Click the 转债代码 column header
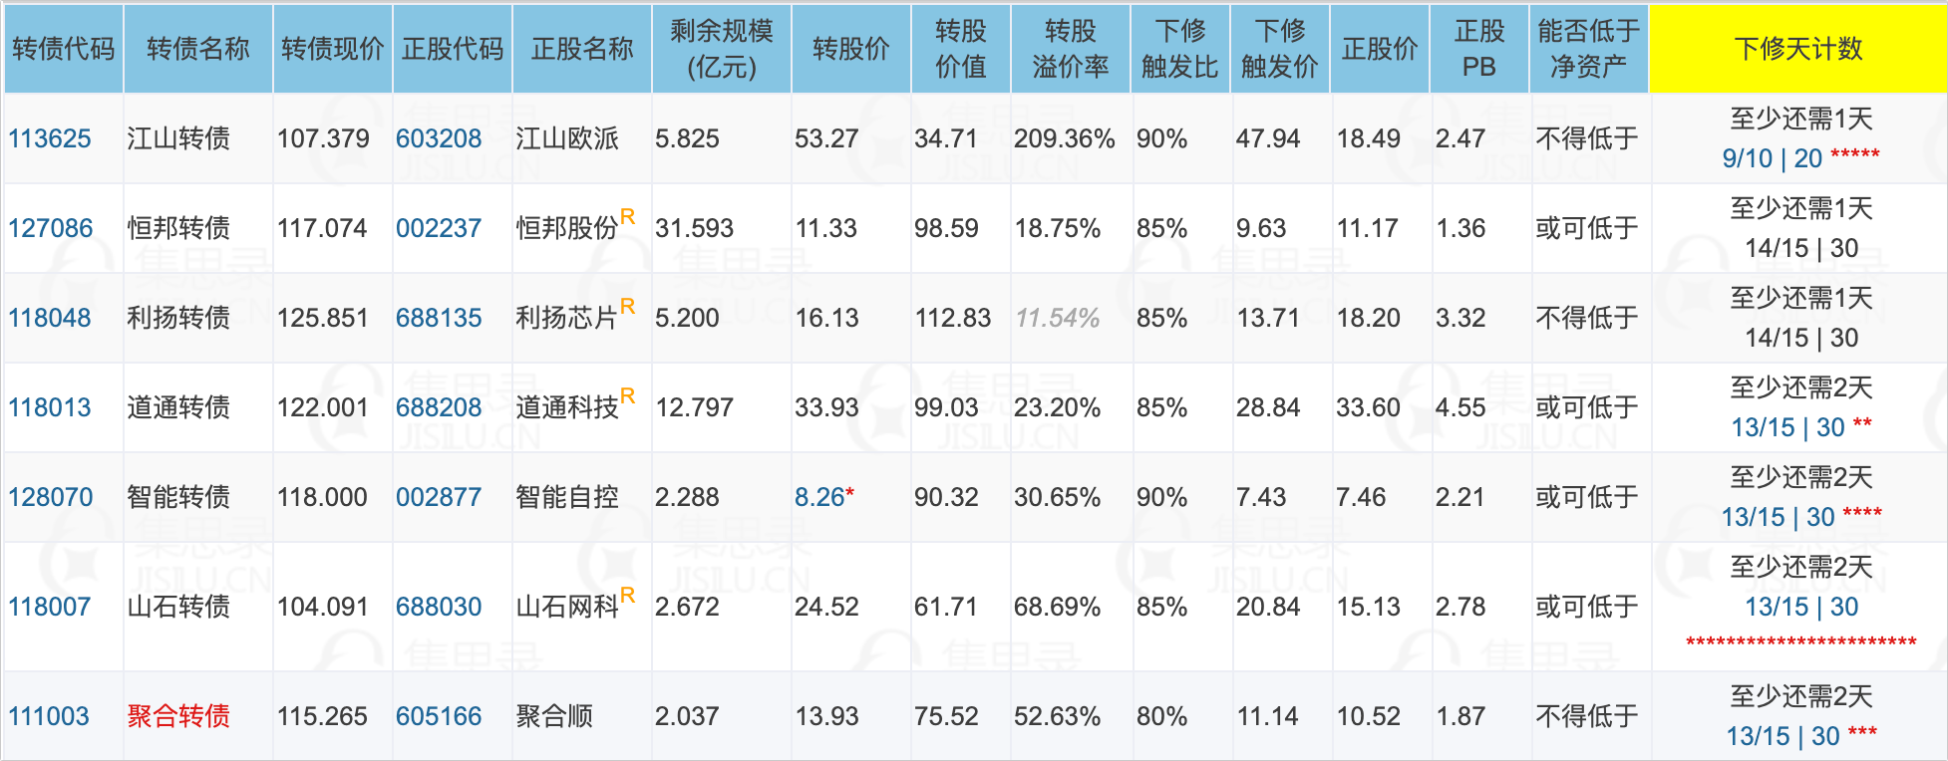This screenshot has width=1948, height=761. coord(63,49)
